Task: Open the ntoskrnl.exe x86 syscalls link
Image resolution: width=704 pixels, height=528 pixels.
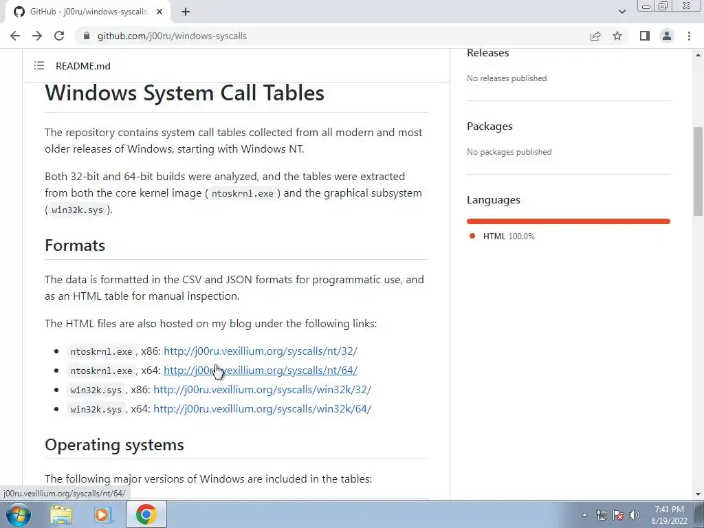Action: click(261, 351)
